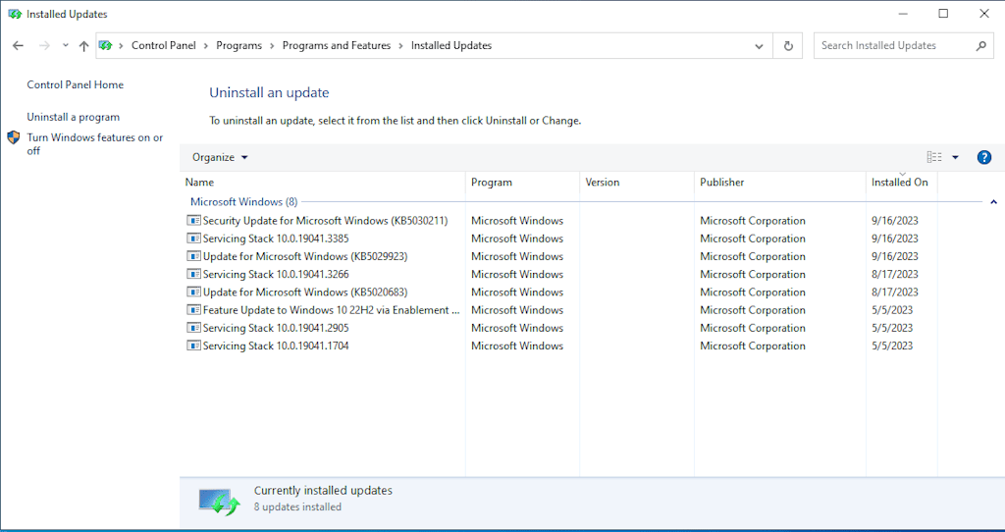Select Servicing Stack 10.0.19041.3266
1005x532 pixels.
558,274
